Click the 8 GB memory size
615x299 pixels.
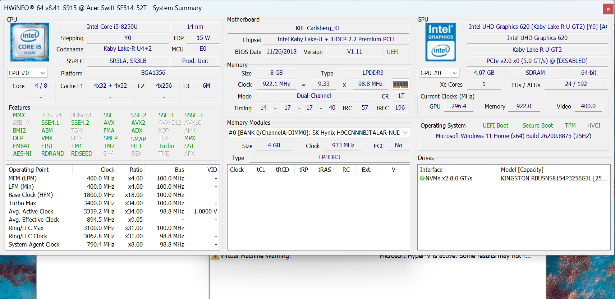(x=276, y=73)
